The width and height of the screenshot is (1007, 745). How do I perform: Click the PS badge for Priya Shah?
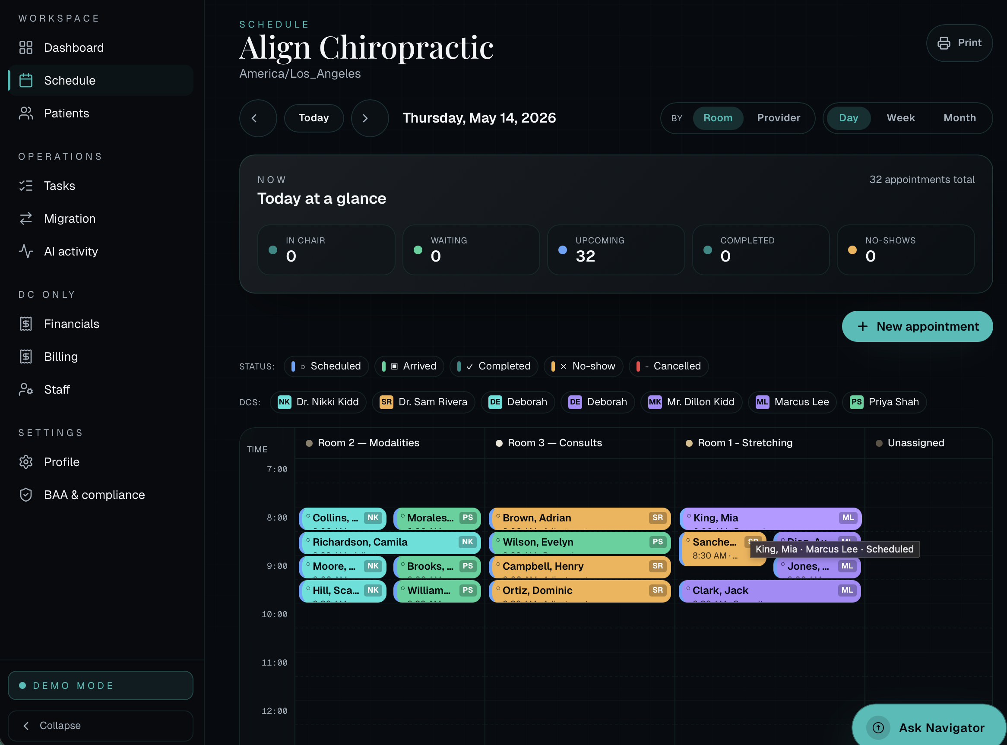(856, 402)
